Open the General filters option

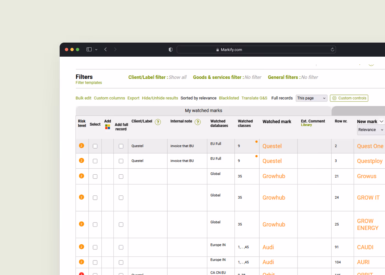pos(293,77)
